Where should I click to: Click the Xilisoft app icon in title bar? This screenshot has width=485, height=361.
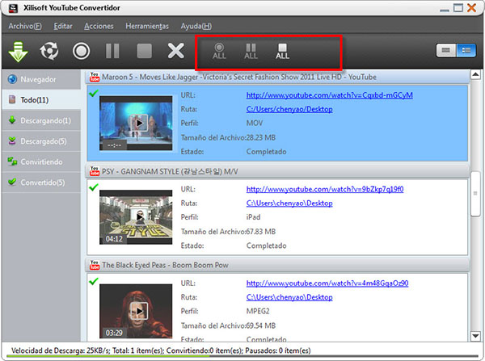13,8
